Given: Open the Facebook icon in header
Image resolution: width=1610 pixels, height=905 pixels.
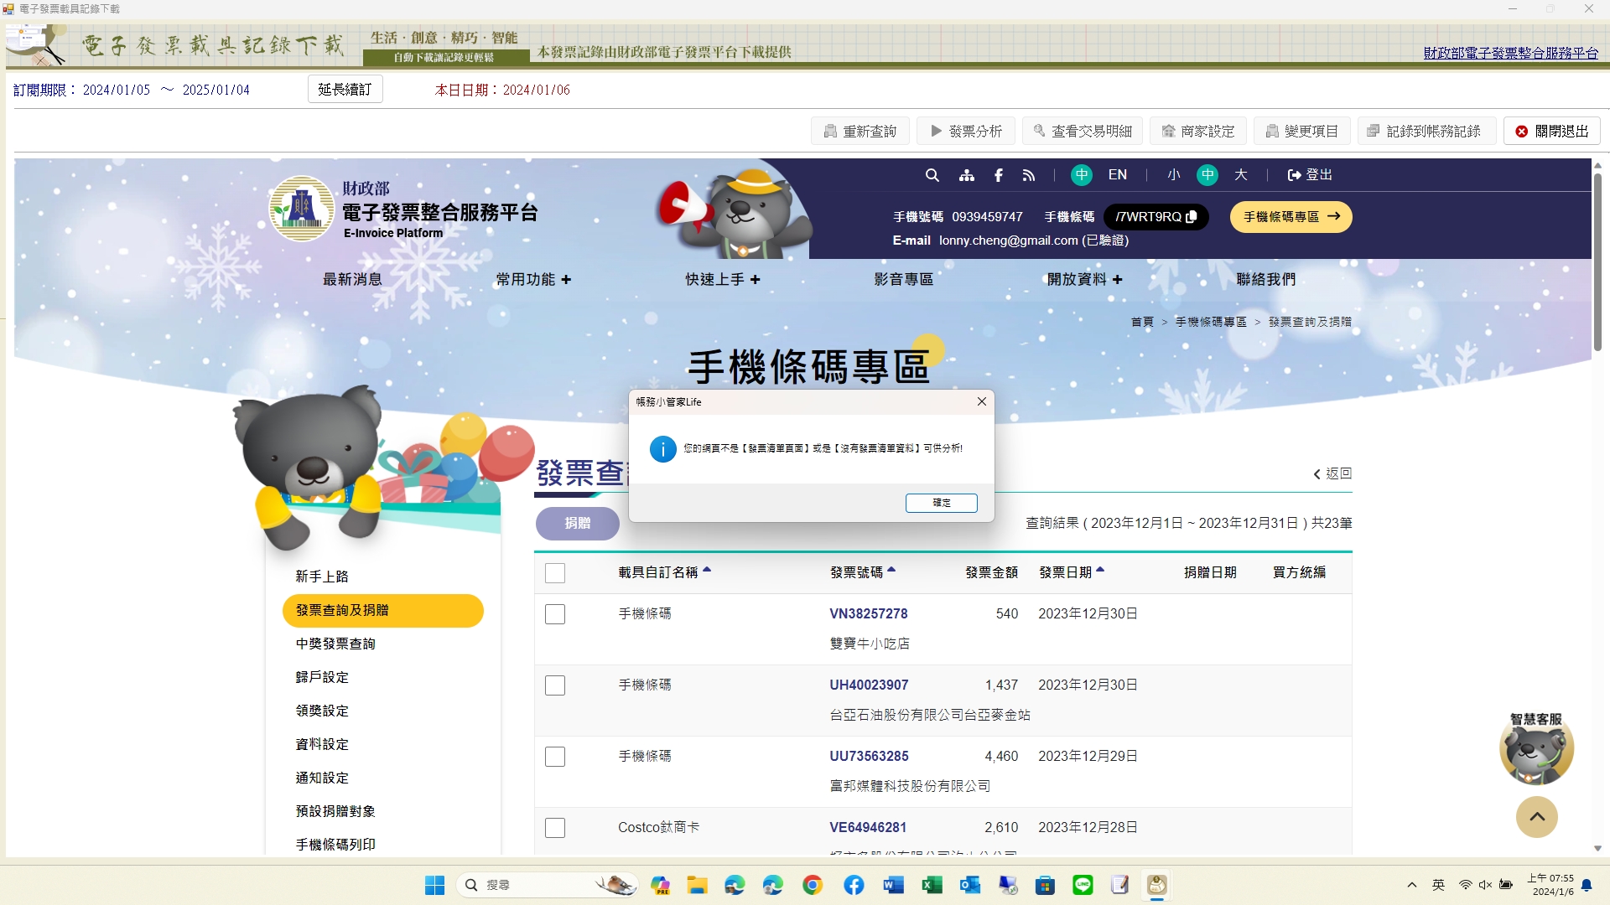Looking at the screenshot, I should coord(998,175).
